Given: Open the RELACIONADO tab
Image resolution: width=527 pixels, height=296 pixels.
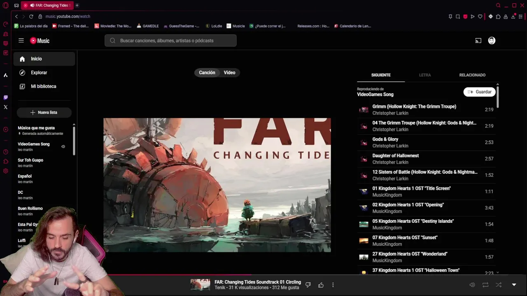Looking at the screenshot, I should tap(472, 75).
